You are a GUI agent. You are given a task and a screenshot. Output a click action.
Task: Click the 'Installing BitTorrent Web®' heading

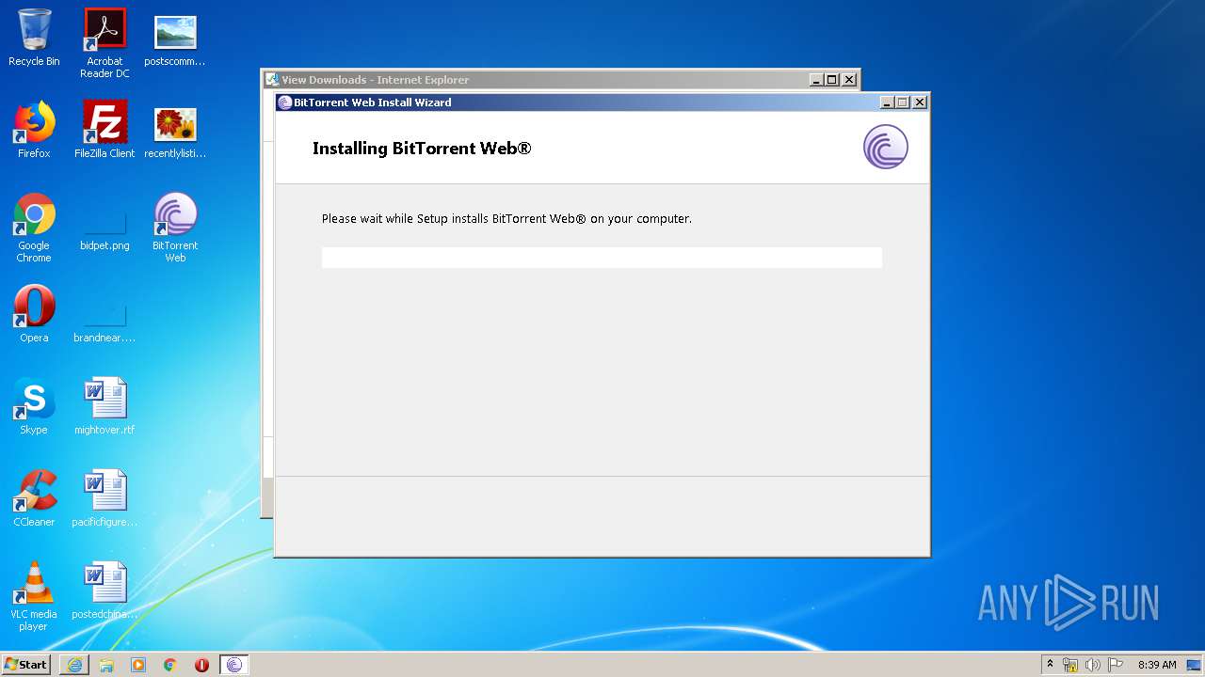422,149
